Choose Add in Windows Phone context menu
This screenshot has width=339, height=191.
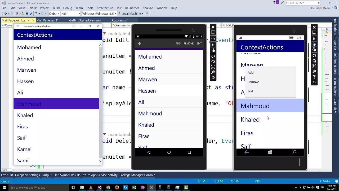click(270, 72)
